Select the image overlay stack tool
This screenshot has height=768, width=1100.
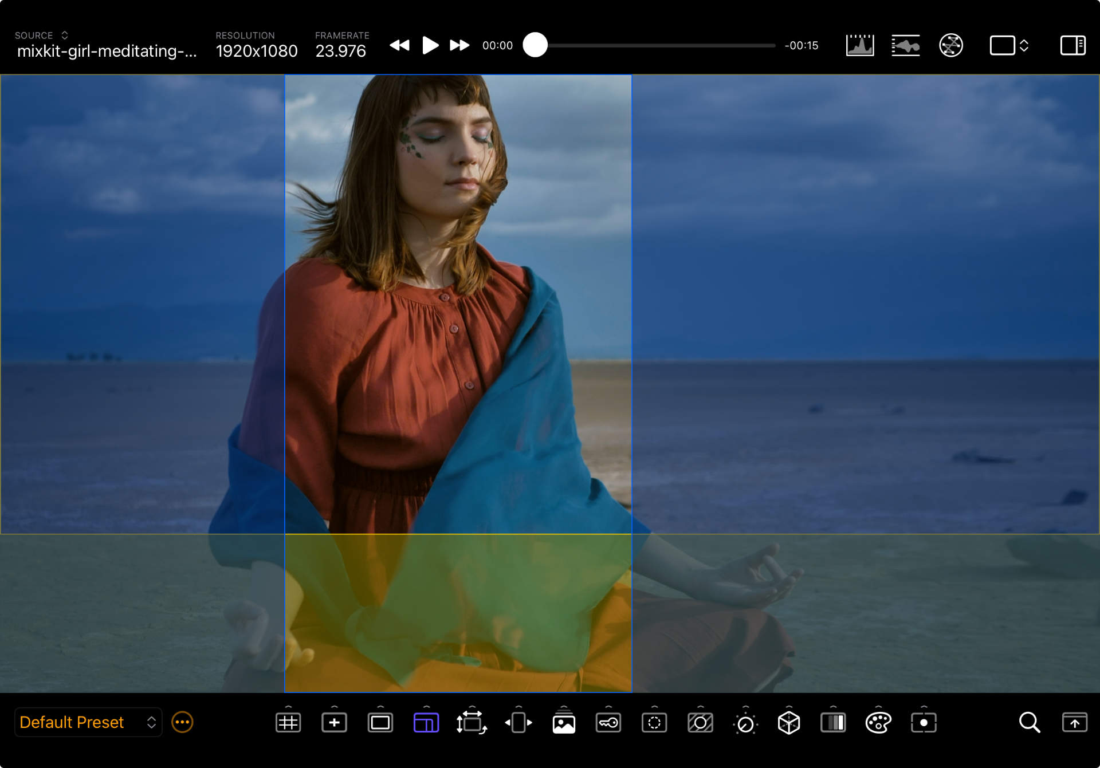coord(564,723)
